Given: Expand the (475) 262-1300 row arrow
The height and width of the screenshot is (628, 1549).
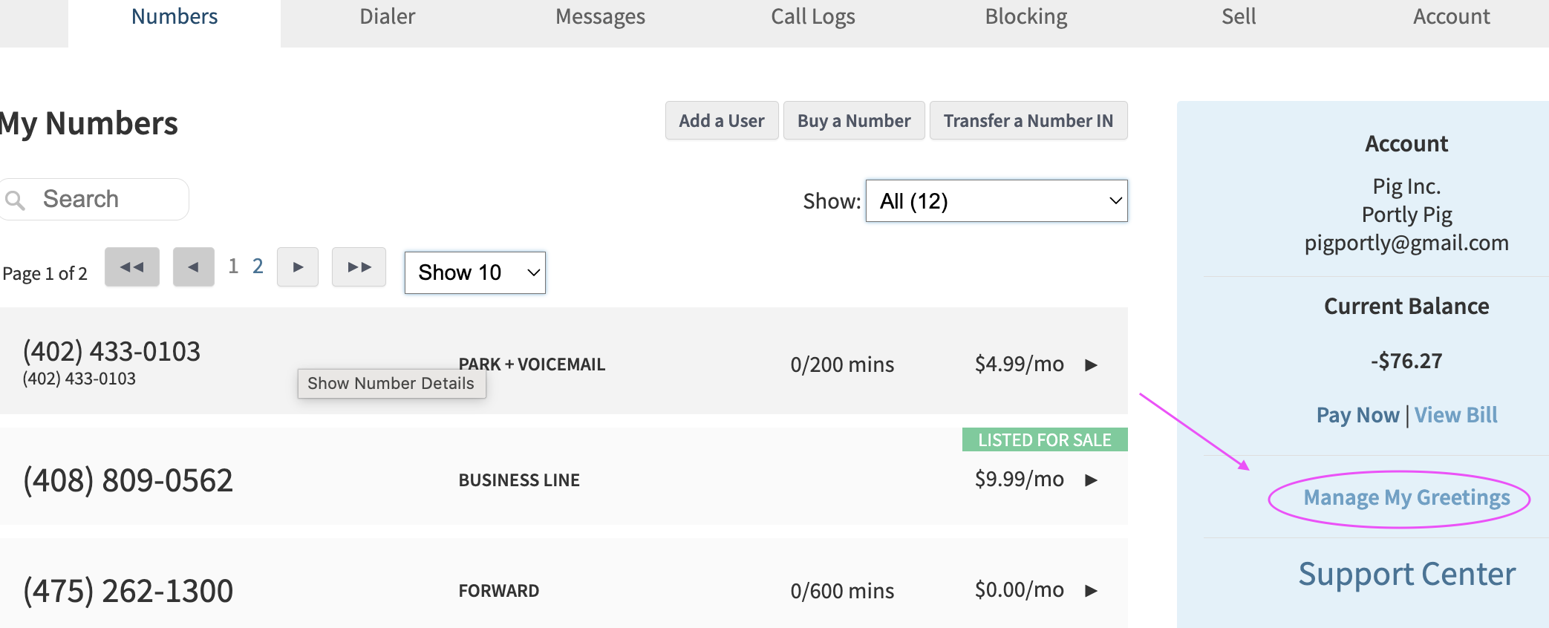Looking at the screenshot, I should coord(1091,591).
